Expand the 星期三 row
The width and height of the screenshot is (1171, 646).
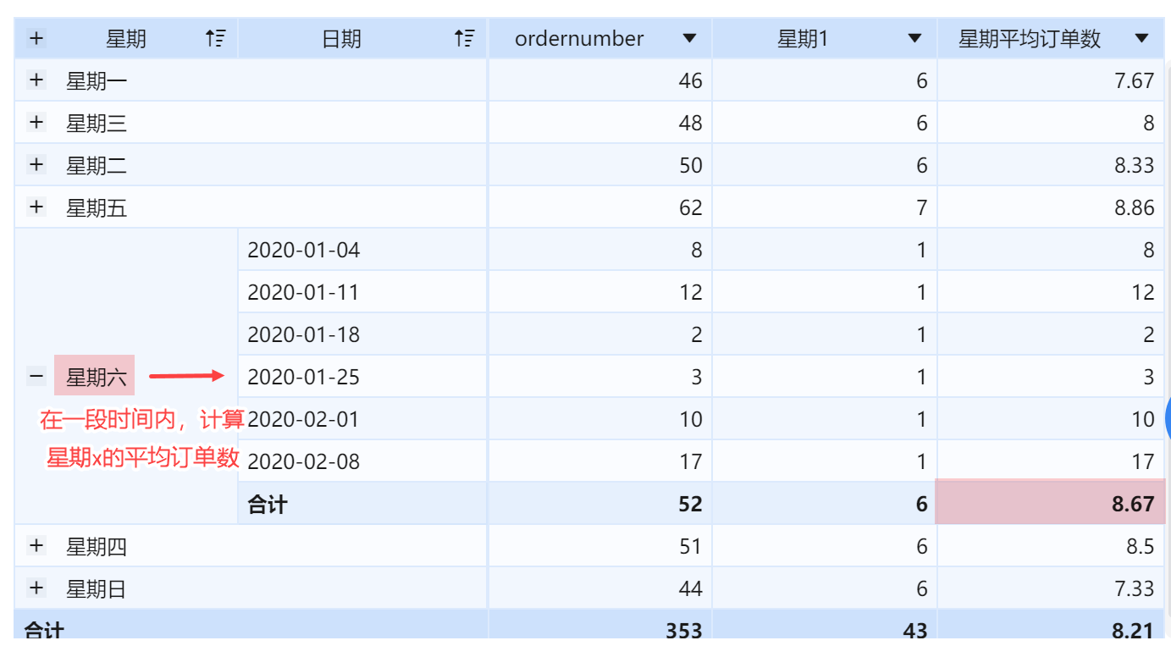36,123
